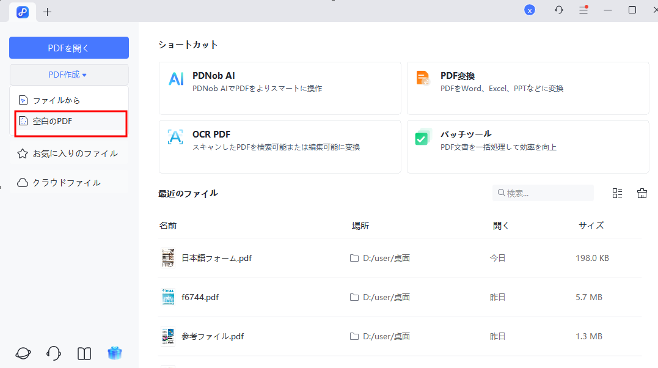658x368 pixels.
Task: Open the PDNob AI shortcut
Action: (279, 87)
